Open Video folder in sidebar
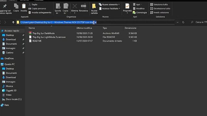207x116 pixels. (x=9, y=95)
